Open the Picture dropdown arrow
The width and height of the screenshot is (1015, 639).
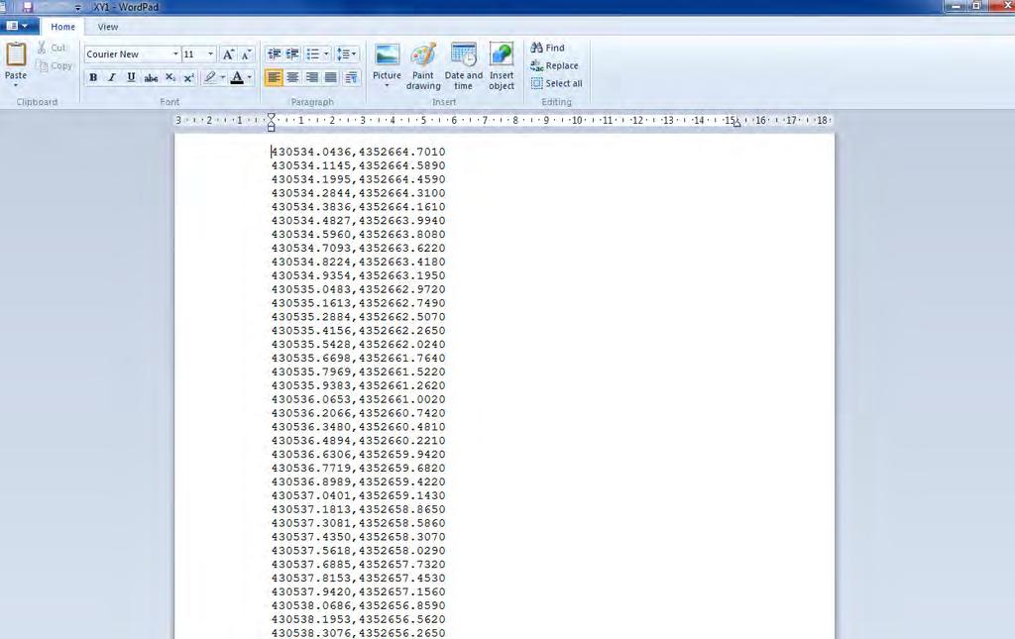tap(388, 85)
